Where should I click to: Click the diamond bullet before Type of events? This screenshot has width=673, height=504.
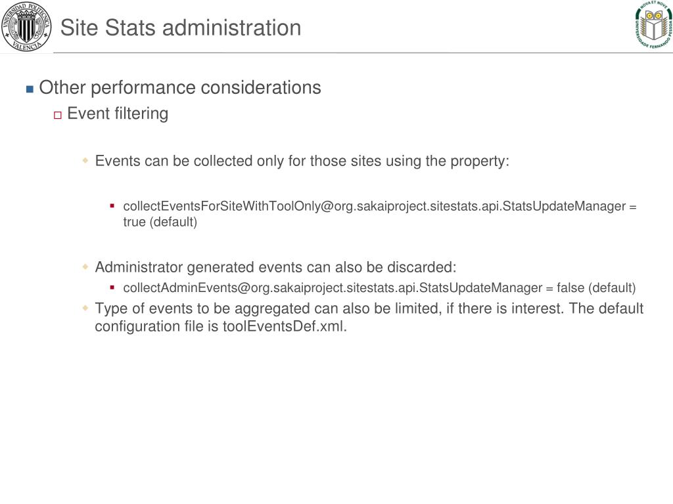click(x=85, y=308)
